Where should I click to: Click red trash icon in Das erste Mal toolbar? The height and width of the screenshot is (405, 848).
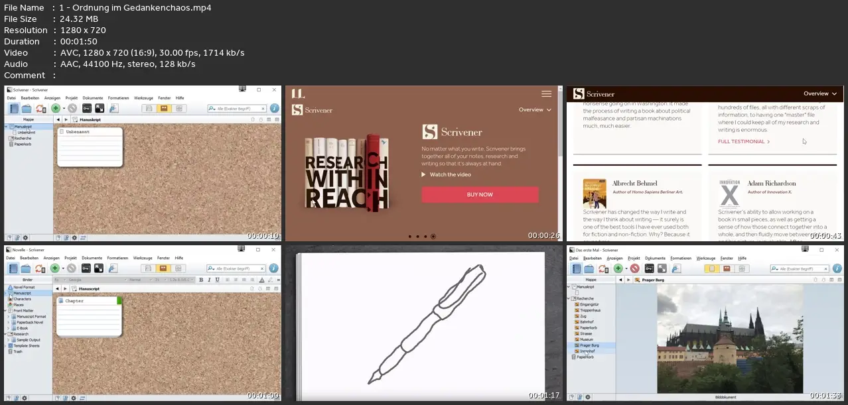click(x=634, y=268)
